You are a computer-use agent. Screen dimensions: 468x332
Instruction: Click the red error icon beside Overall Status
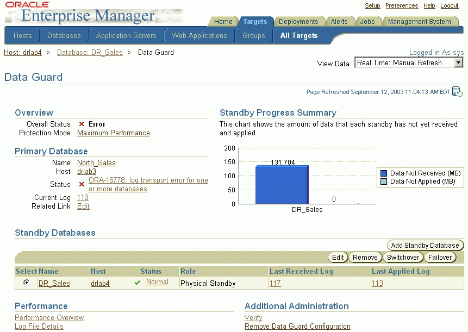coord(81,124)
